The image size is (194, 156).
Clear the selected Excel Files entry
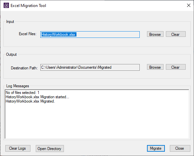176,34
